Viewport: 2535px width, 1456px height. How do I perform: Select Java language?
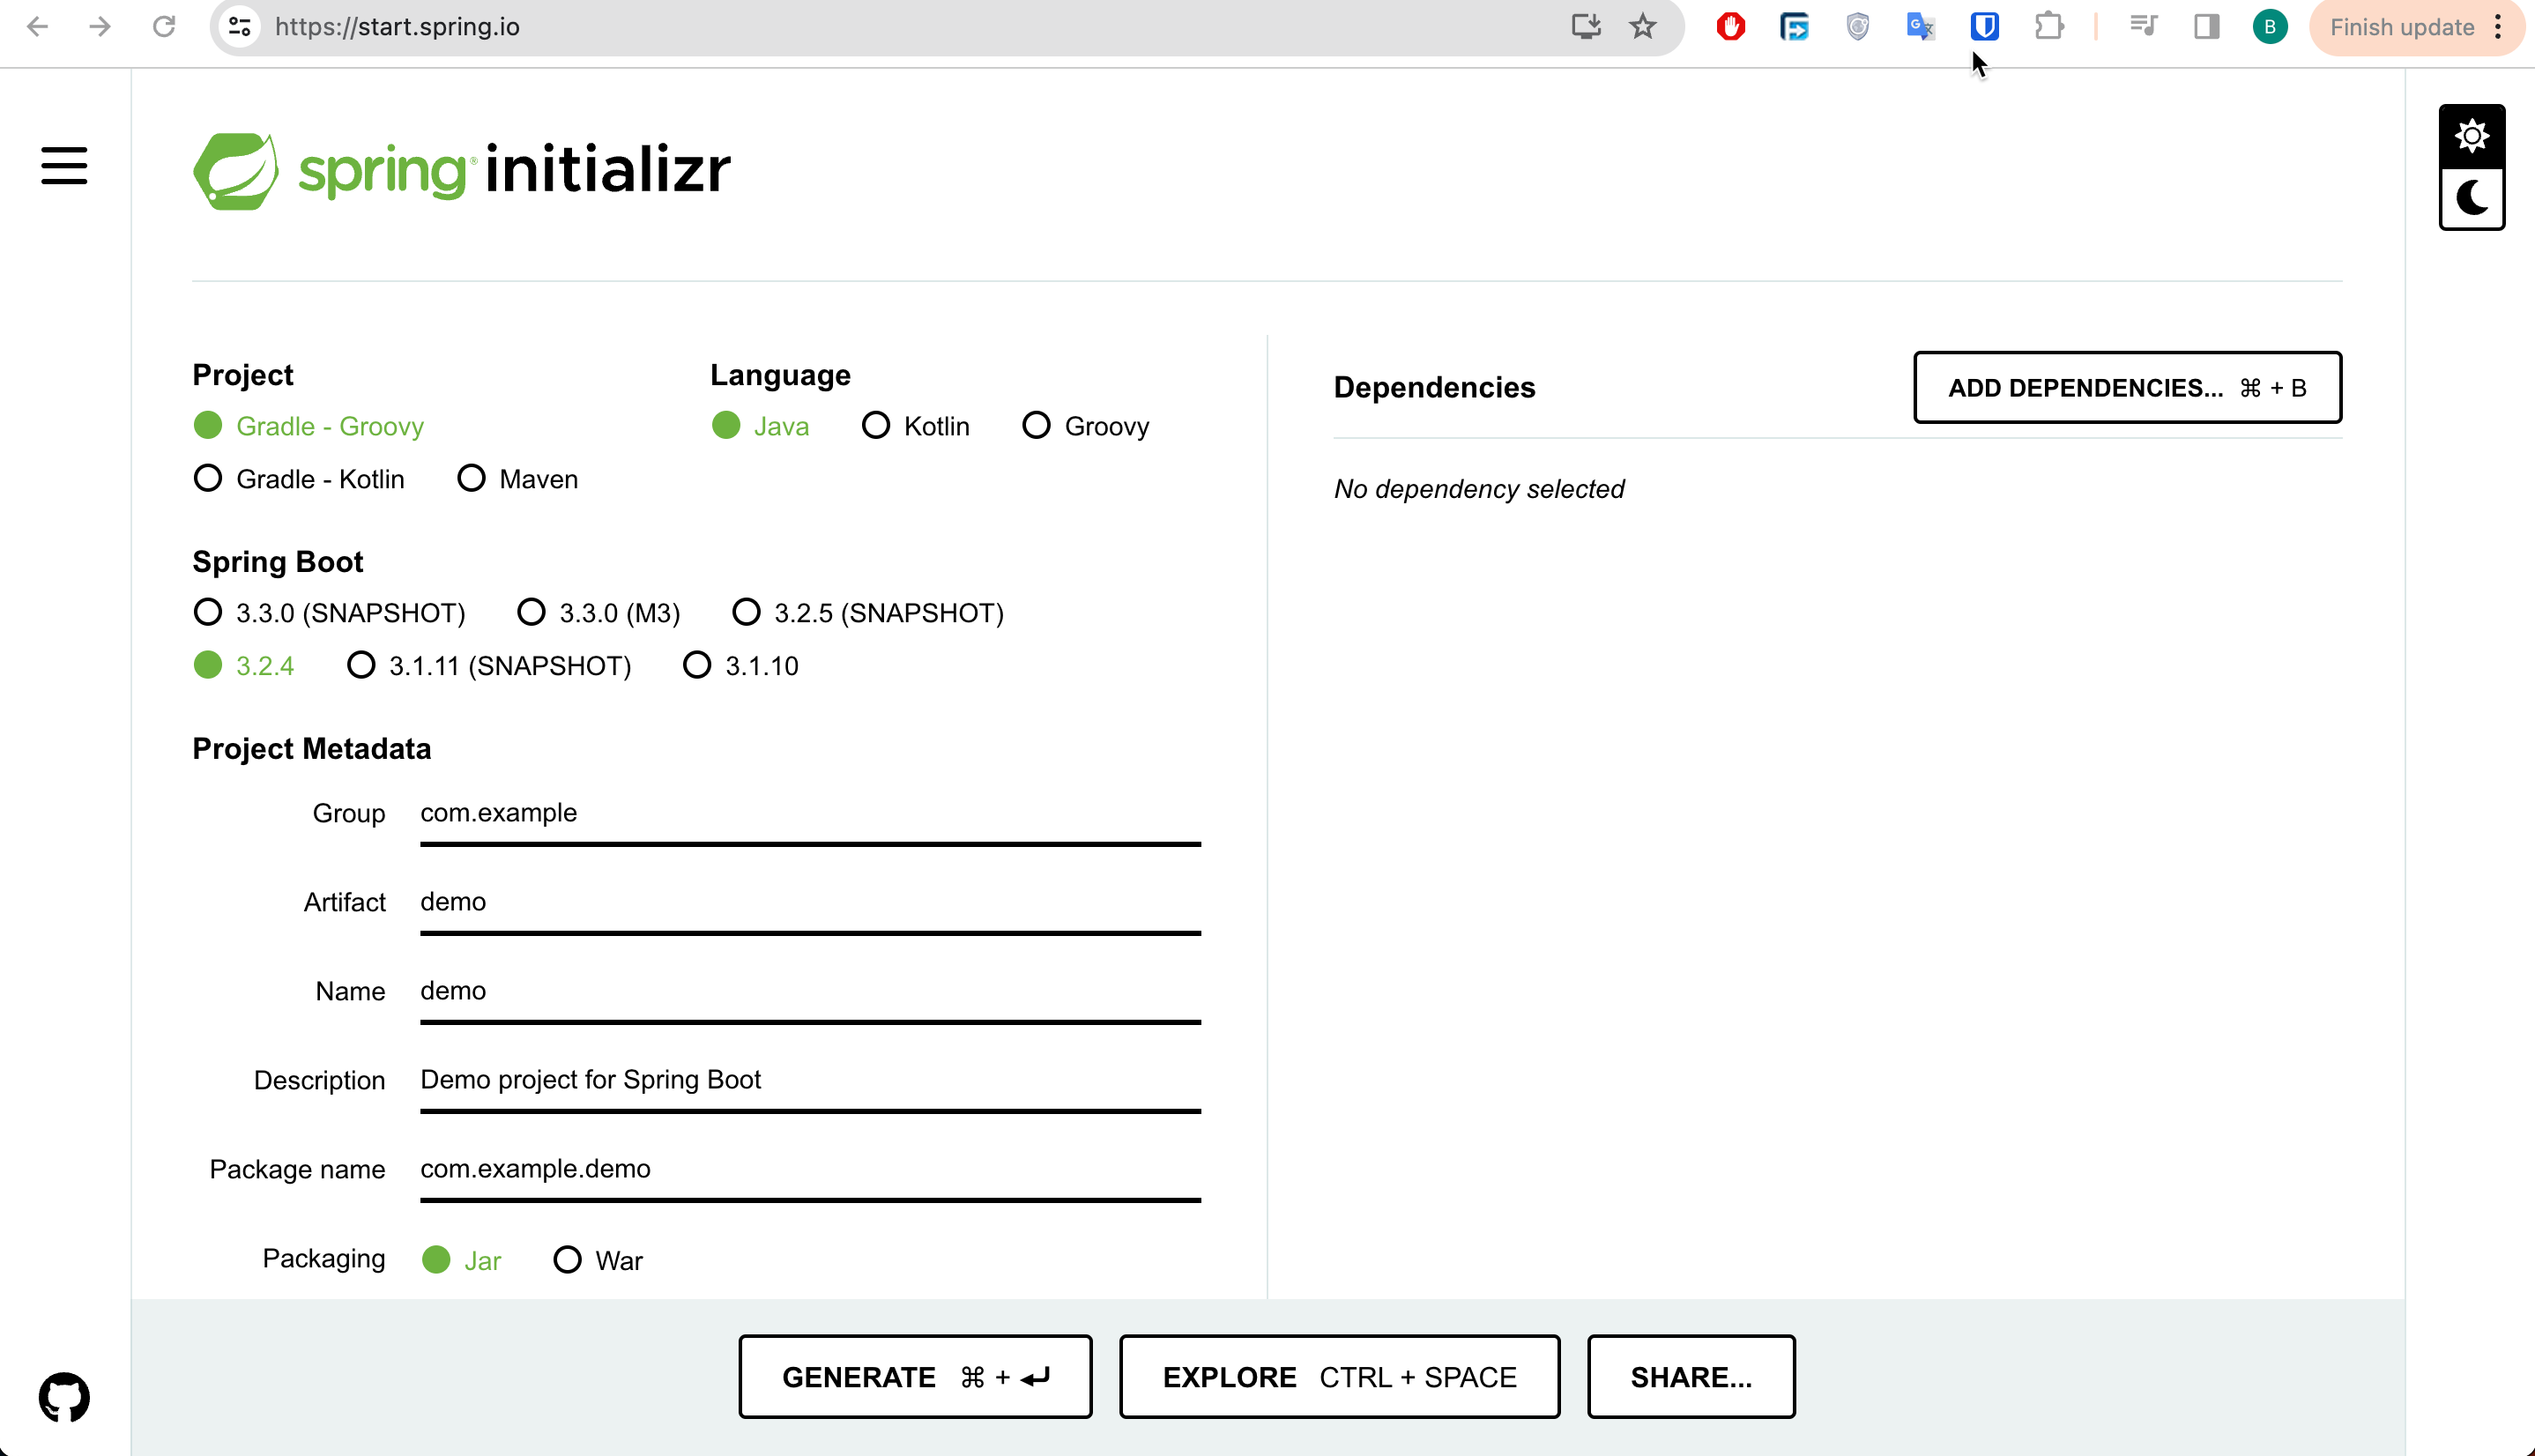coord(761,426)
